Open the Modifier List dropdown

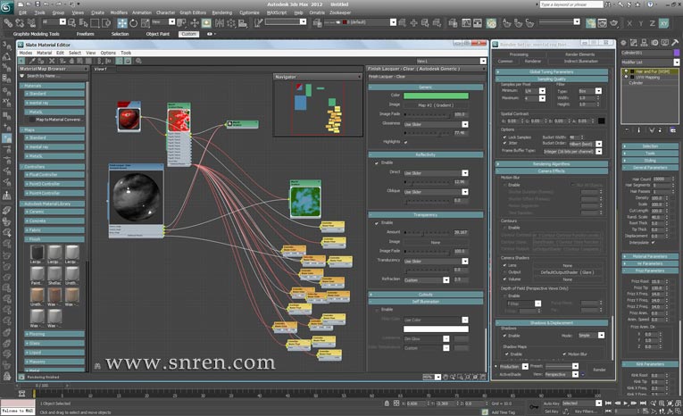[x=650, y=62]
